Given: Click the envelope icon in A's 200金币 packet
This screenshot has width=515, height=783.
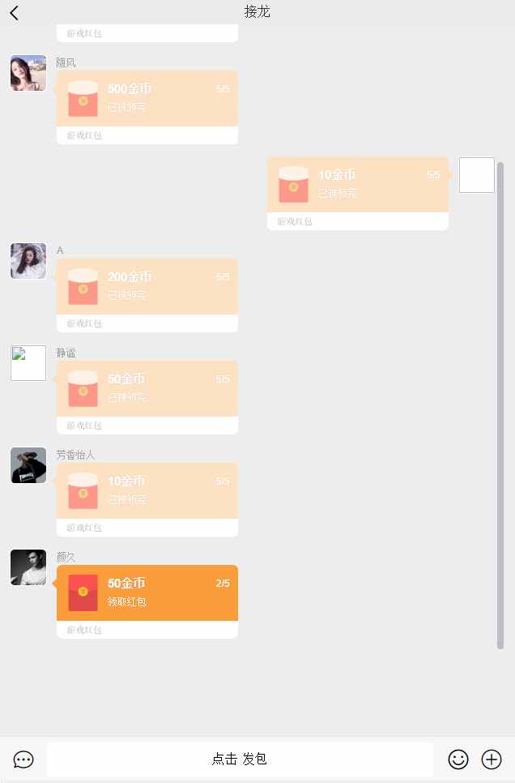Looking at the screenshot, I should click(83, 286).
